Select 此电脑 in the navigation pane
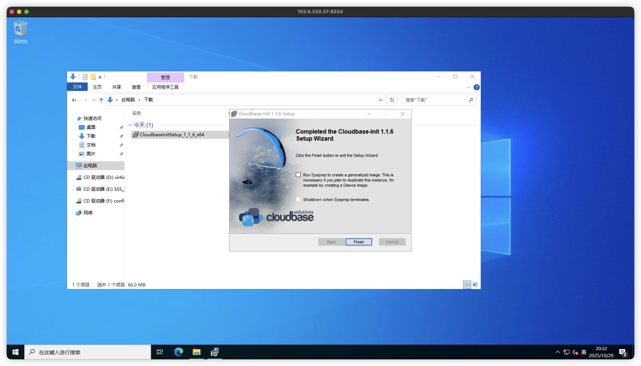 [x=90, y=166]
